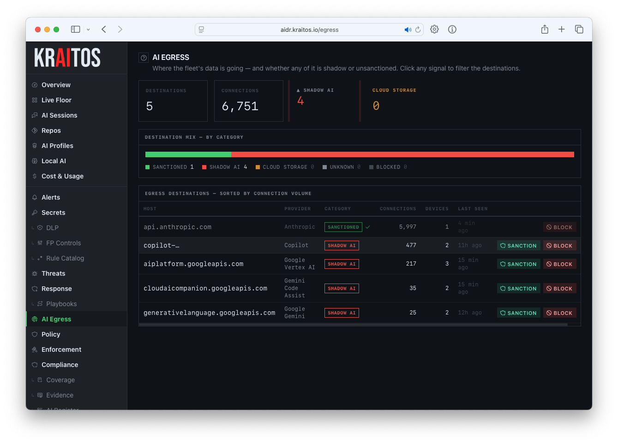The image size is (618, 444).
Task: Sanction aiplatform.googleapis.com
Action: coord(518,264)
